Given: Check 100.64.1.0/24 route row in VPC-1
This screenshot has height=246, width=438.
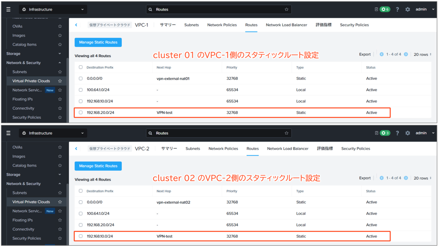Looking at the screenshot, I should 81,90.
